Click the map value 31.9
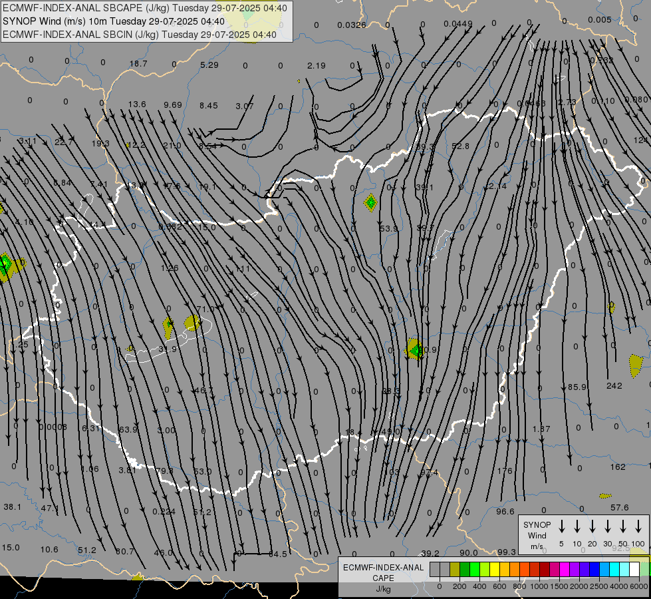The image size is (651, 599). 168,349
